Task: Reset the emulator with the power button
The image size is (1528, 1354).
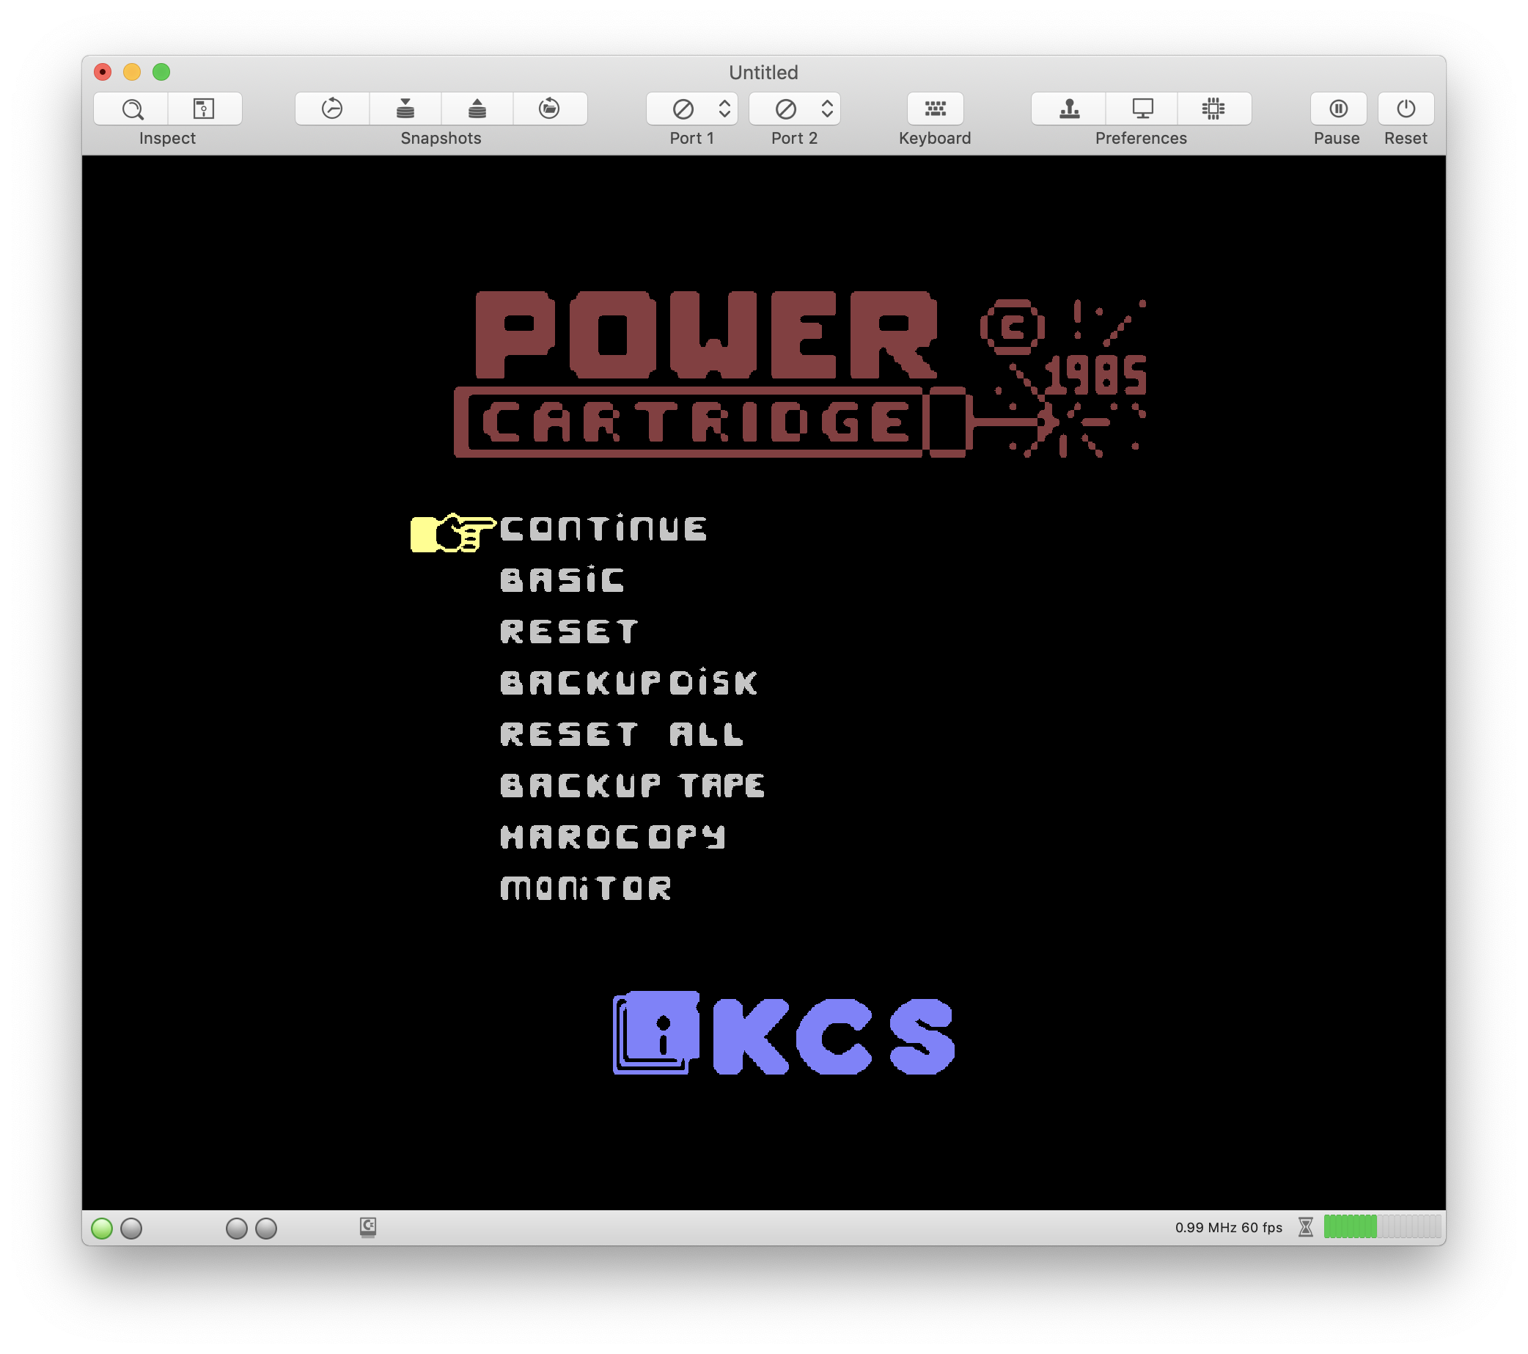Action: pyautogui.click(x=1406, y=109)
